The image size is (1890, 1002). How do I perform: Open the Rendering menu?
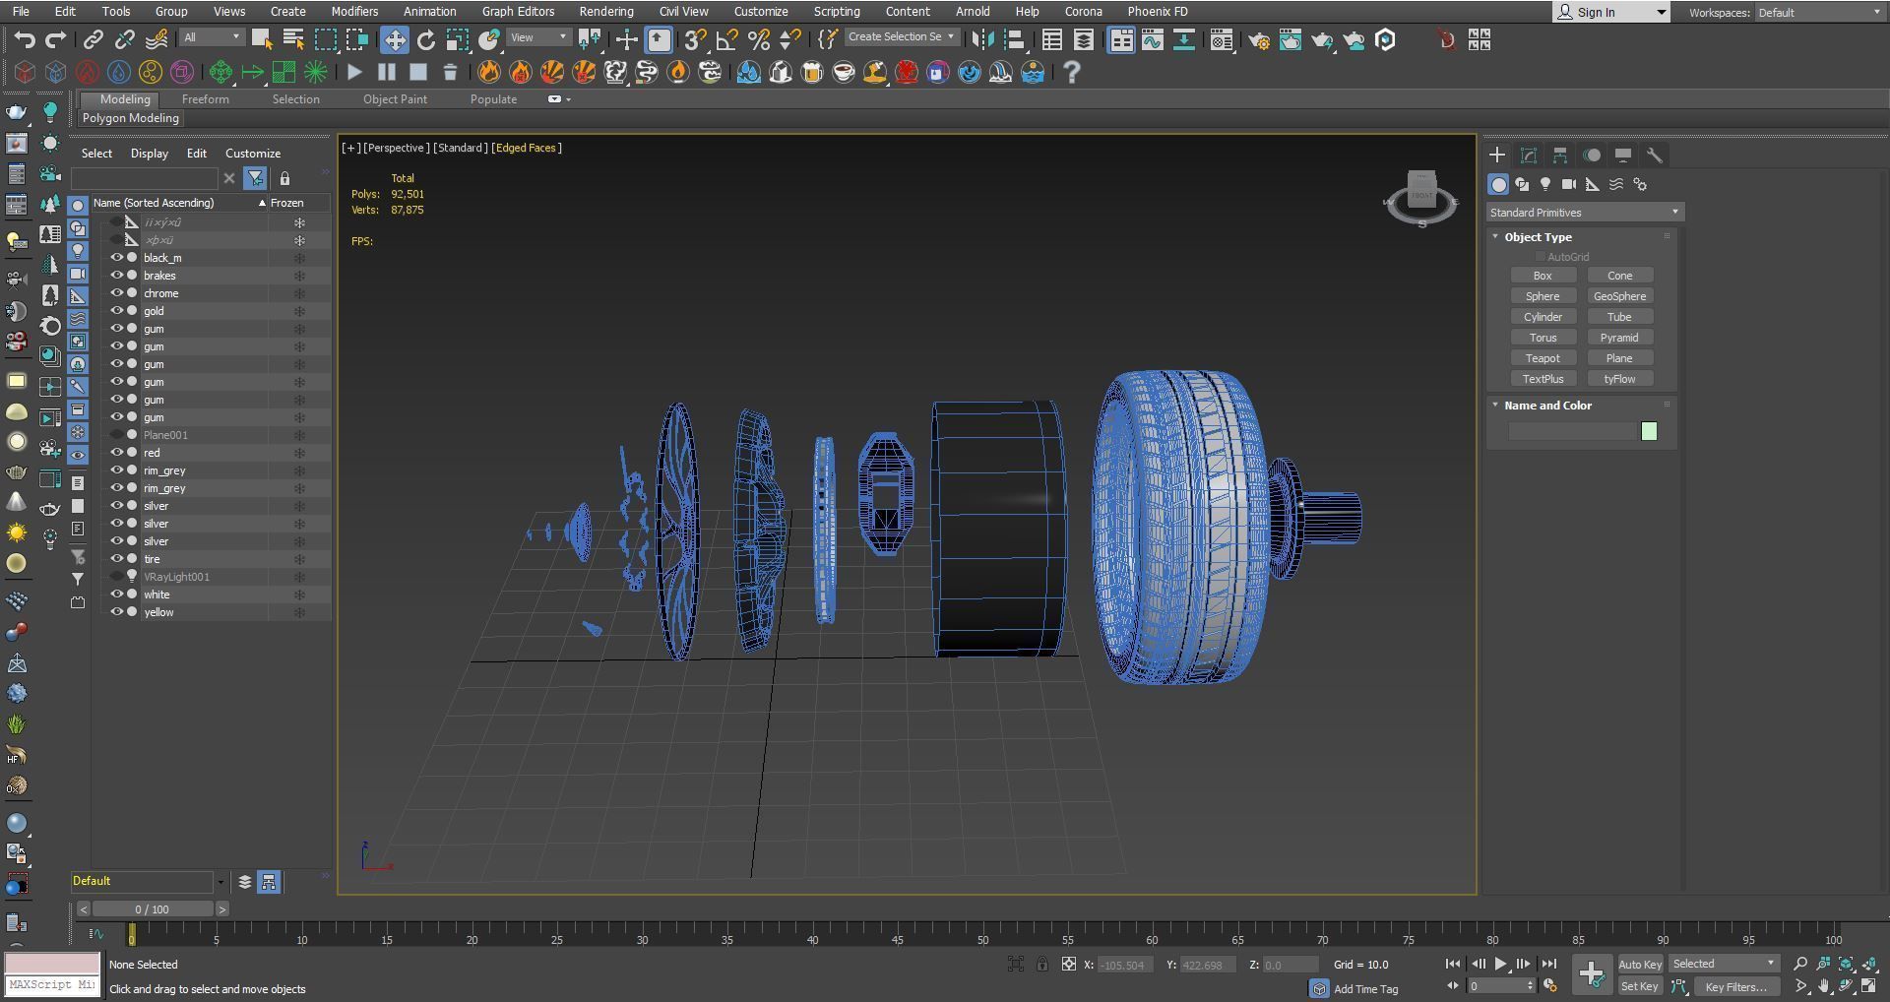click(606, 12)
